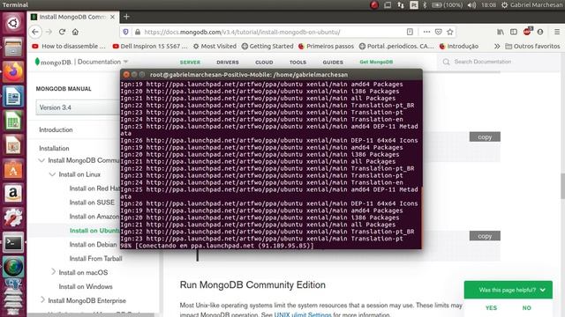The height and width of the screenshot is (317, 565).
Task: Open Introdução bookmark
Action: [x=459, y=46]
